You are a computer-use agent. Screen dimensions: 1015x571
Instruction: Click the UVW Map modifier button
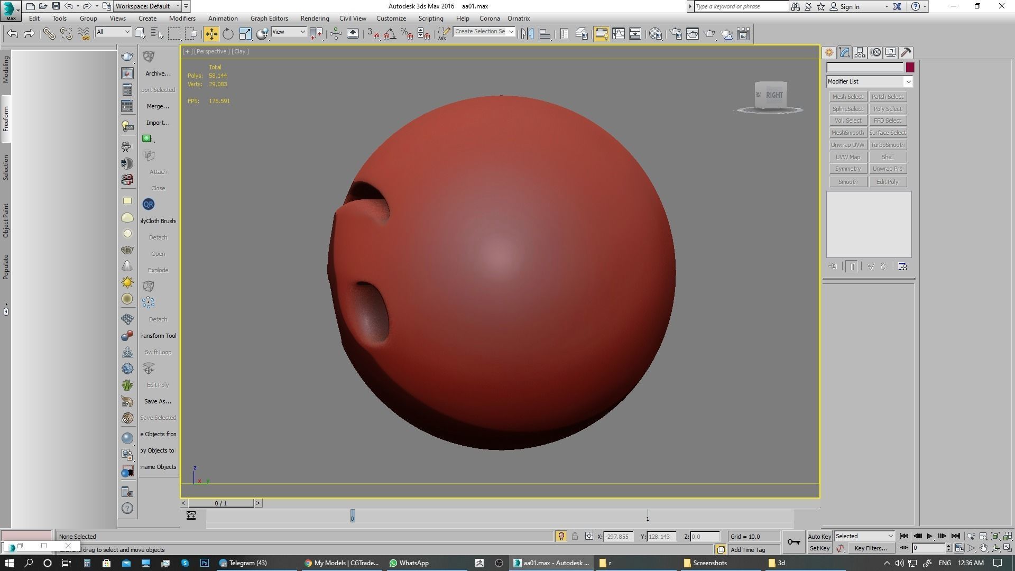pos(848,157)
